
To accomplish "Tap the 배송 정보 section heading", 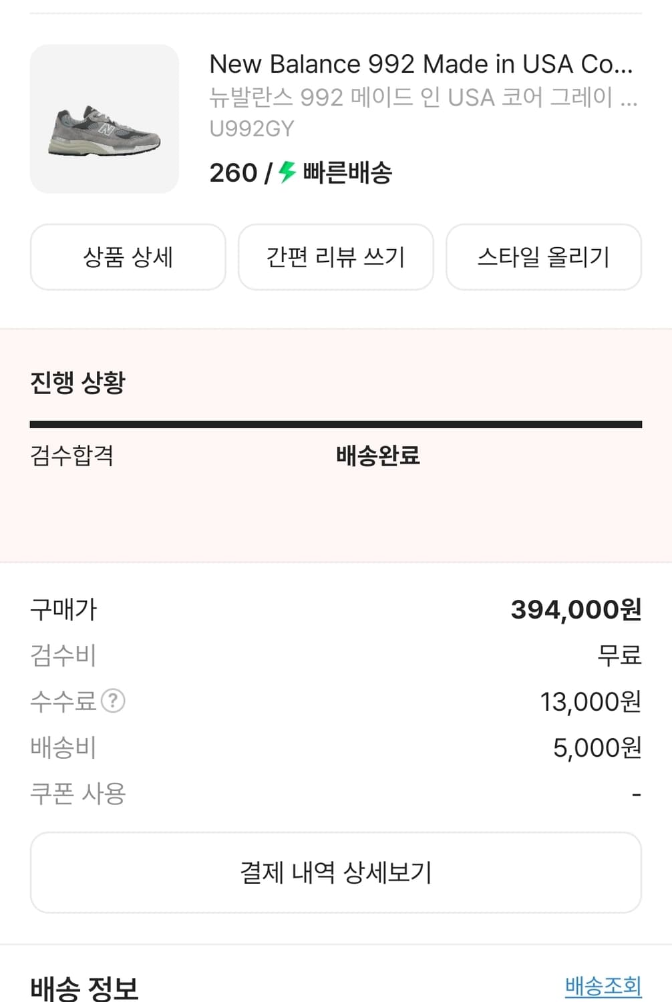I will click(84, 987).
